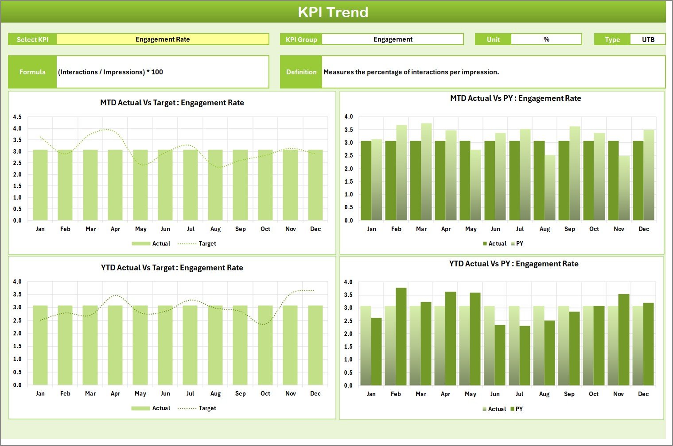
Task: Click the formula text (Interactions / Impressions) * 100
Action: coord(111,72)
